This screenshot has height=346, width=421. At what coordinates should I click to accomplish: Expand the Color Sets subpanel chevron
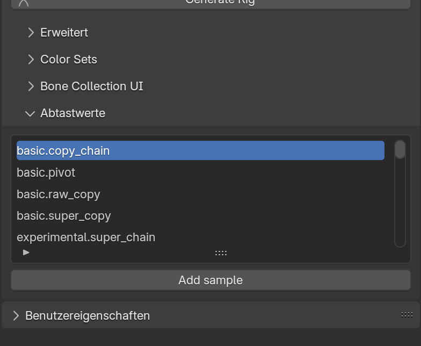31,60
